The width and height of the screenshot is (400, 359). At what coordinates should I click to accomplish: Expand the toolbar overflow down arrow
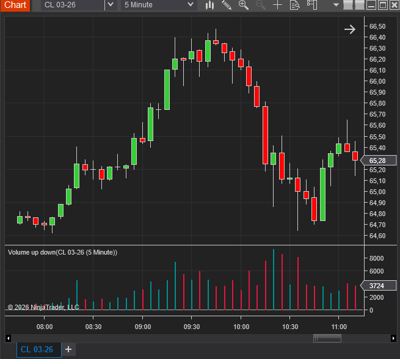[336, 5]
